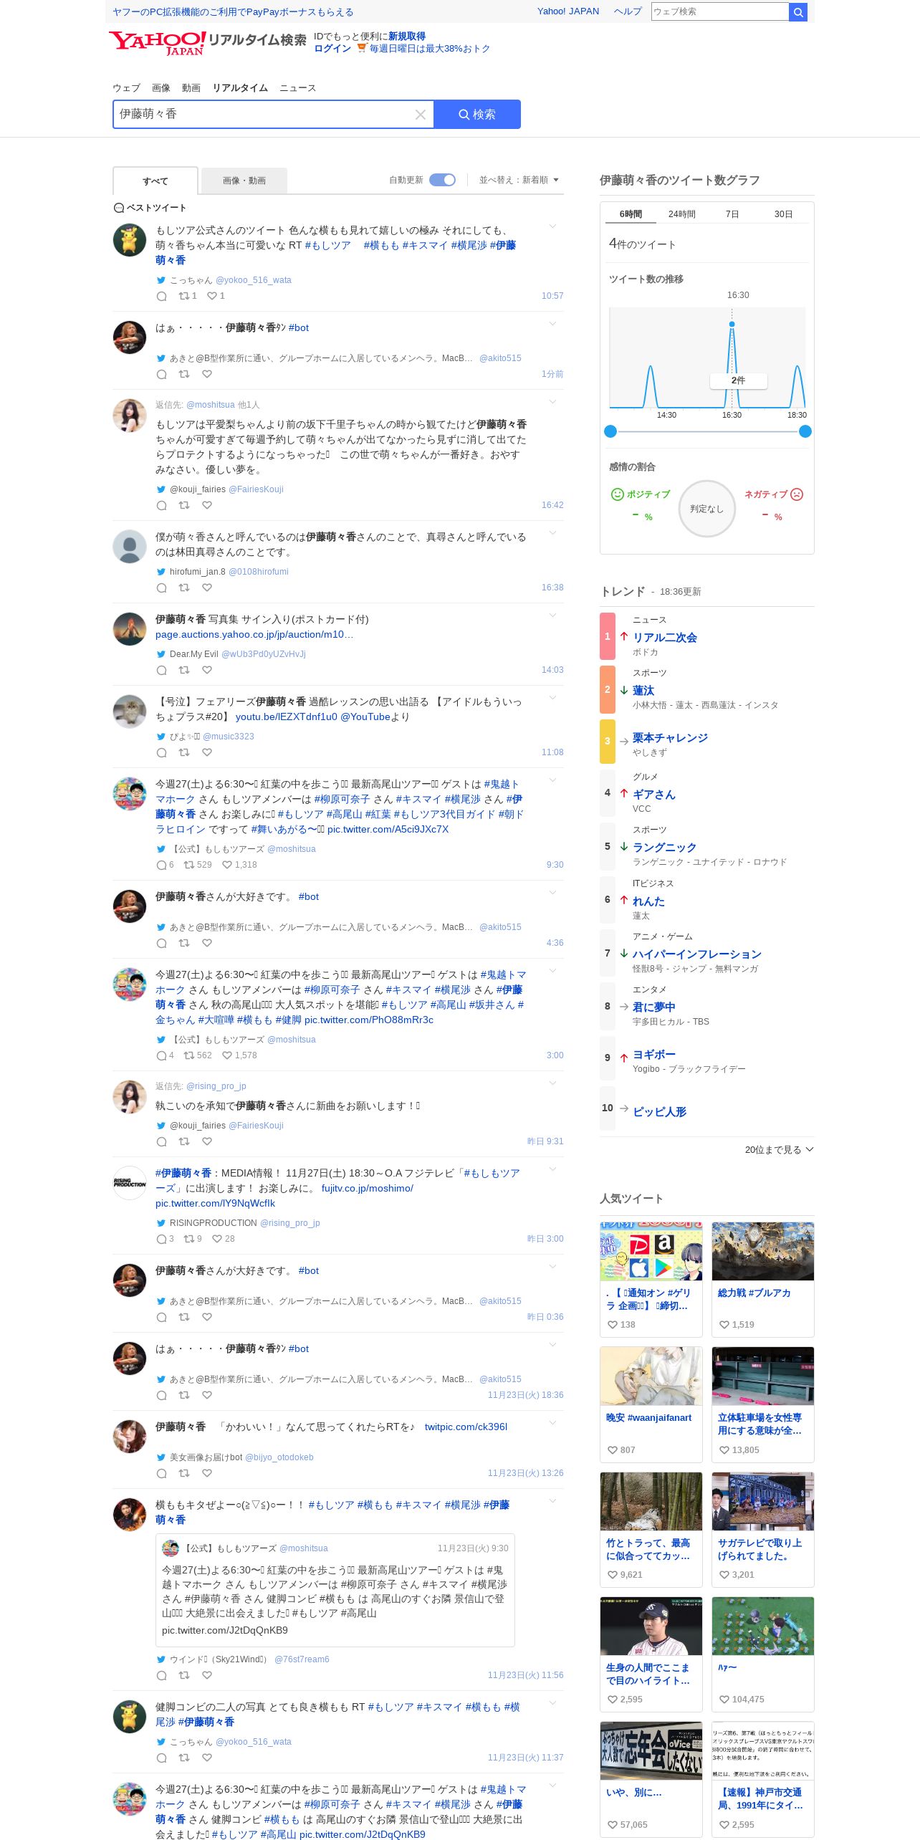This screenshot has width=920, height=1840.
Task: Open the 画像 search category
Action: click(x=161, y=87)
